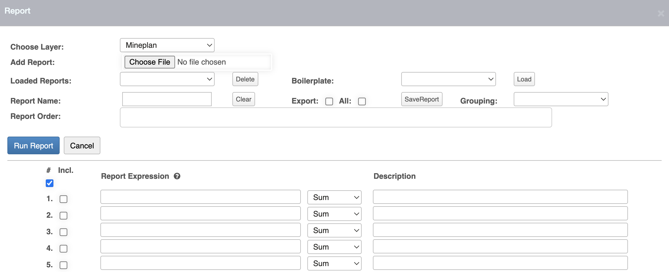
Task: Expand the Loaded Reports dropdown
Action: point(167,79)
